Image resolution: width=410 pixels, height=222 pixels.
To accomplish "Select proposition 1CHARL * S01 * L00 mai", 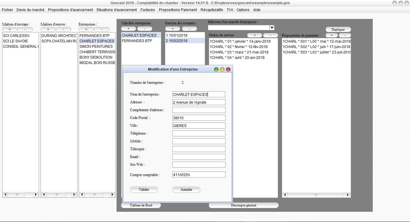I will tap(316, 41).
